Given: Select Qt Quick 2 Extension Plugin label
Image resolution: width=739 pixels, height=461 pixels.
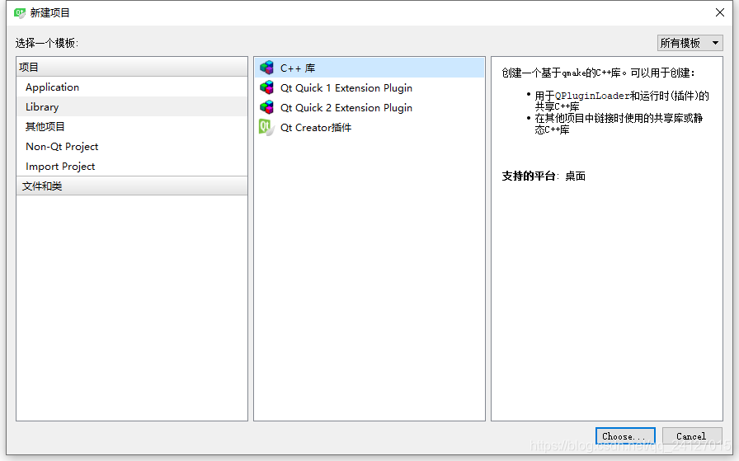Looking at the screenshot, I should [346, 108].
